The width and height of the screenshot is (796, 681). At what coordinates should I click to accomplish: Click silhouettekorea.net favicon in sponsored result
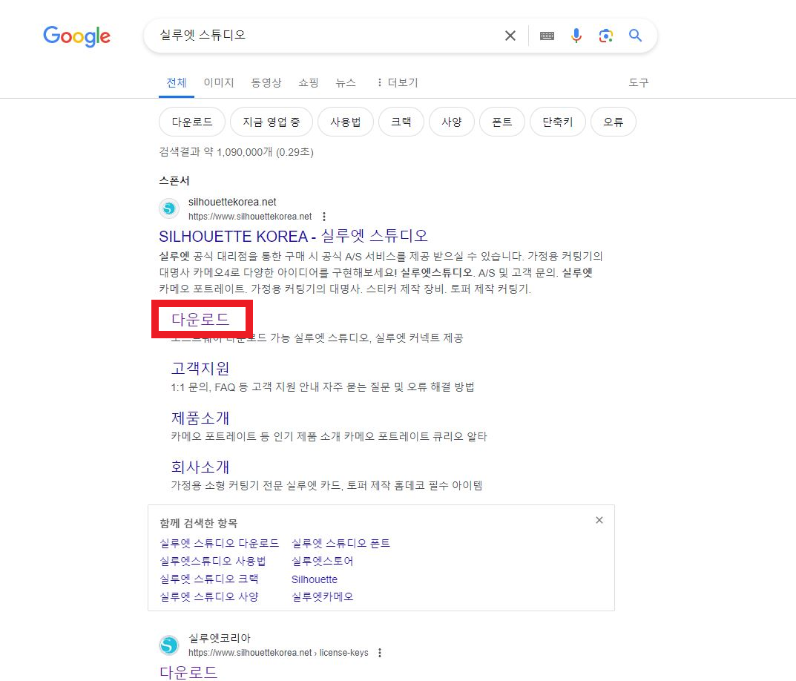click(x=169, y=208)
